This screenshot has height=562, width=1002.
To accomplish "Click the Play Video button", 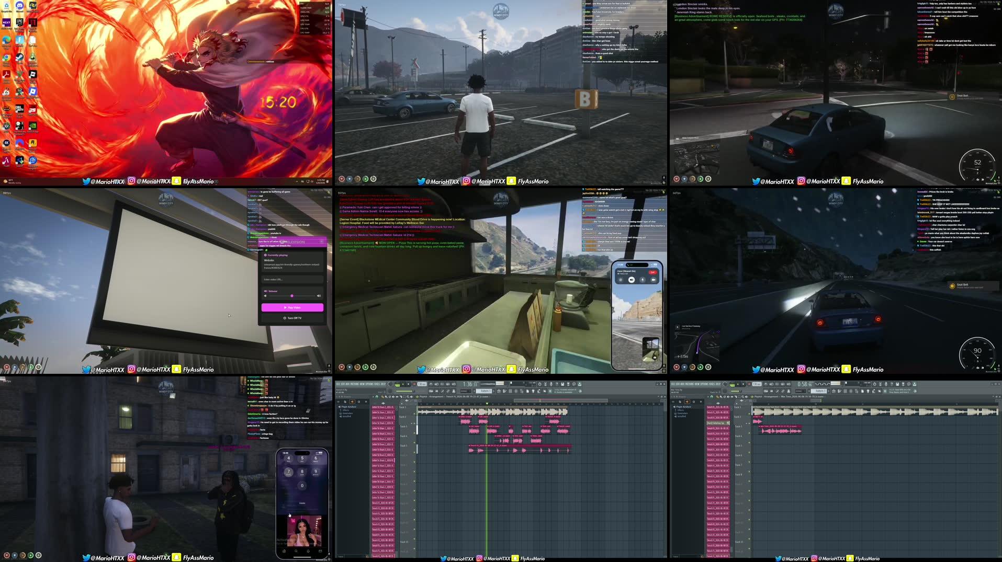I will coord(292,307).
